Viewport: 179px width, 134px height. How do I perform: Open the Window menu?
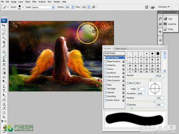57,2
